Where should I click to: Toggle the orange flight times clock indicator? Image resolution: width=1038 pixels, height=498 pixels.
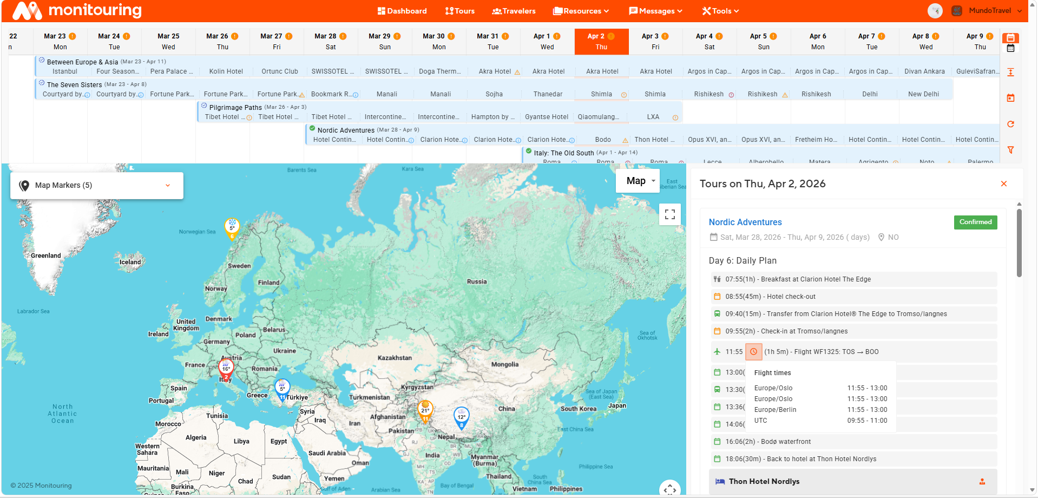coord(754,351)
